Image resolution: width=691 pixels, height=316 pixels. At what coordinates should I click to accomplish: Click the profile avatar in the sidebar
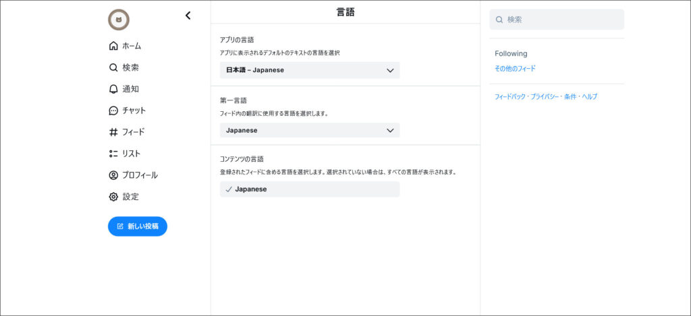coord(119,20)
